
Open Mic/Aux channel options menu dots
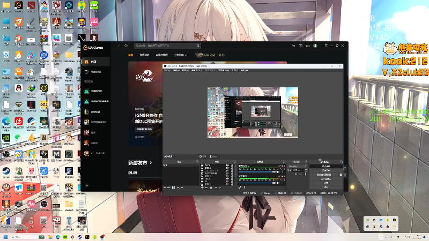pos(283,172)
